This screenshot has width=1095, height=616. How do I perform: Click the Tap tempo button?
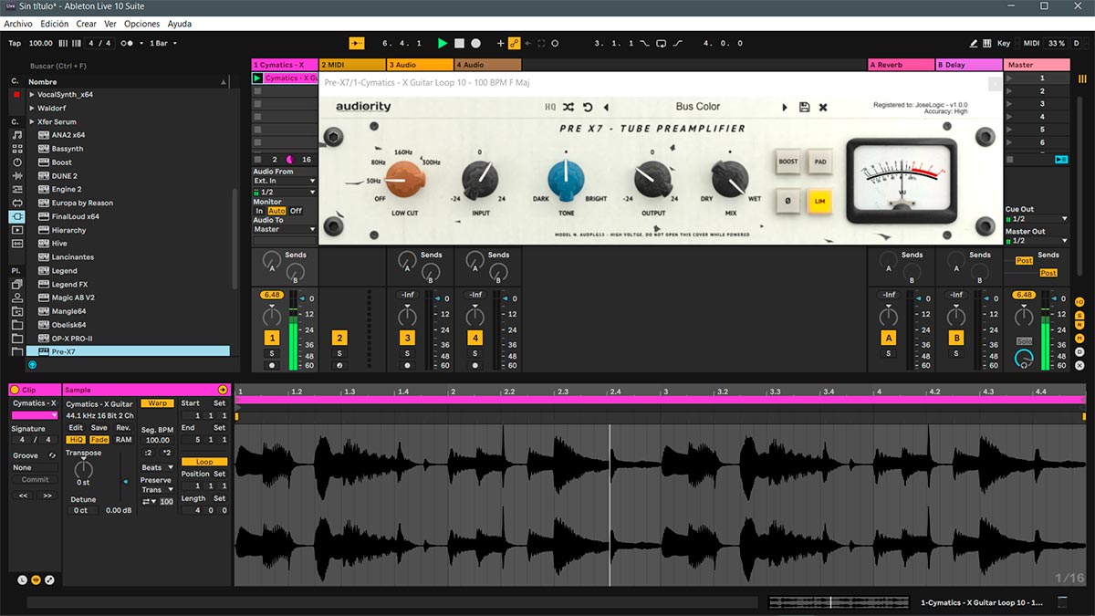point(15,43)
